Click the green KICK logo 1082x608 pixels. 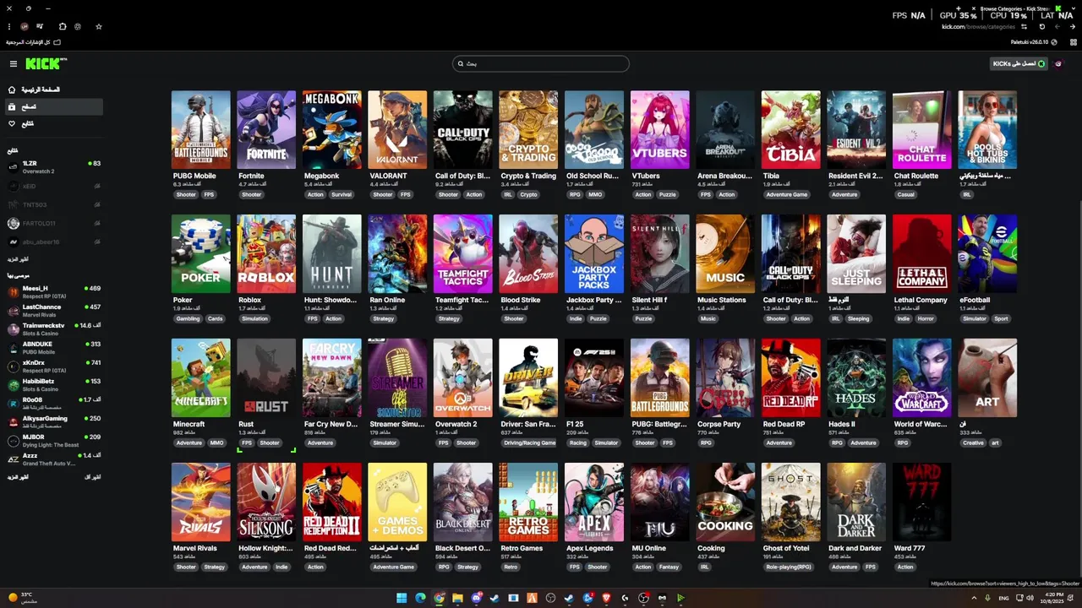[x=45, y=63]
